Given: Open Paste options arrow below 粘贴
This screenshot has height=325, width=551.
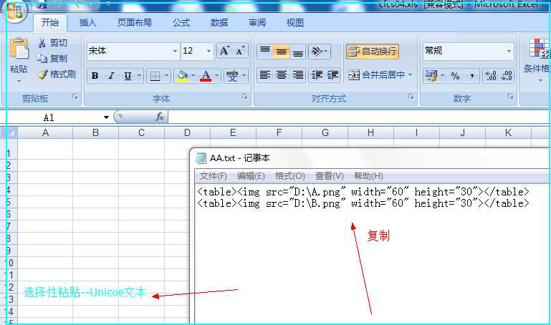Looking at the screenshot, I should click(19, 82).
